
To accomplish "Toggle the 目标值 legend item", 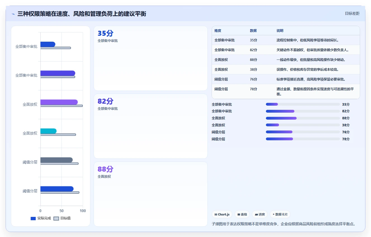I will (62, 218).
